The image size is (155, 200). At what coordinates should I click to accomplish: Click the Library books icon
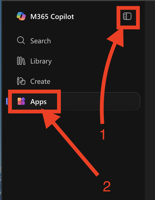(x=21, y=61)
